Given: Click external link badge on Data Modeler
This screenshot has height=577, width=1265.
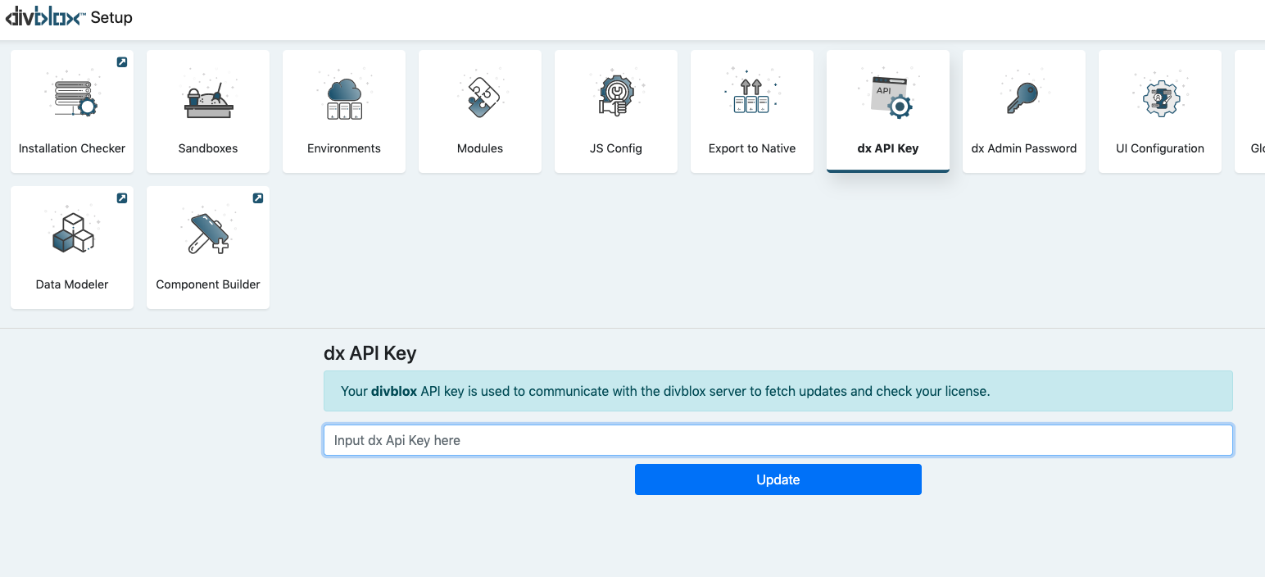Looking at the screenshot, I should coord(122,198).
